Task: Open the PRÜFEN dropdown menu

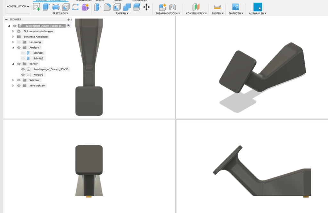Action: tap(217, 13)
